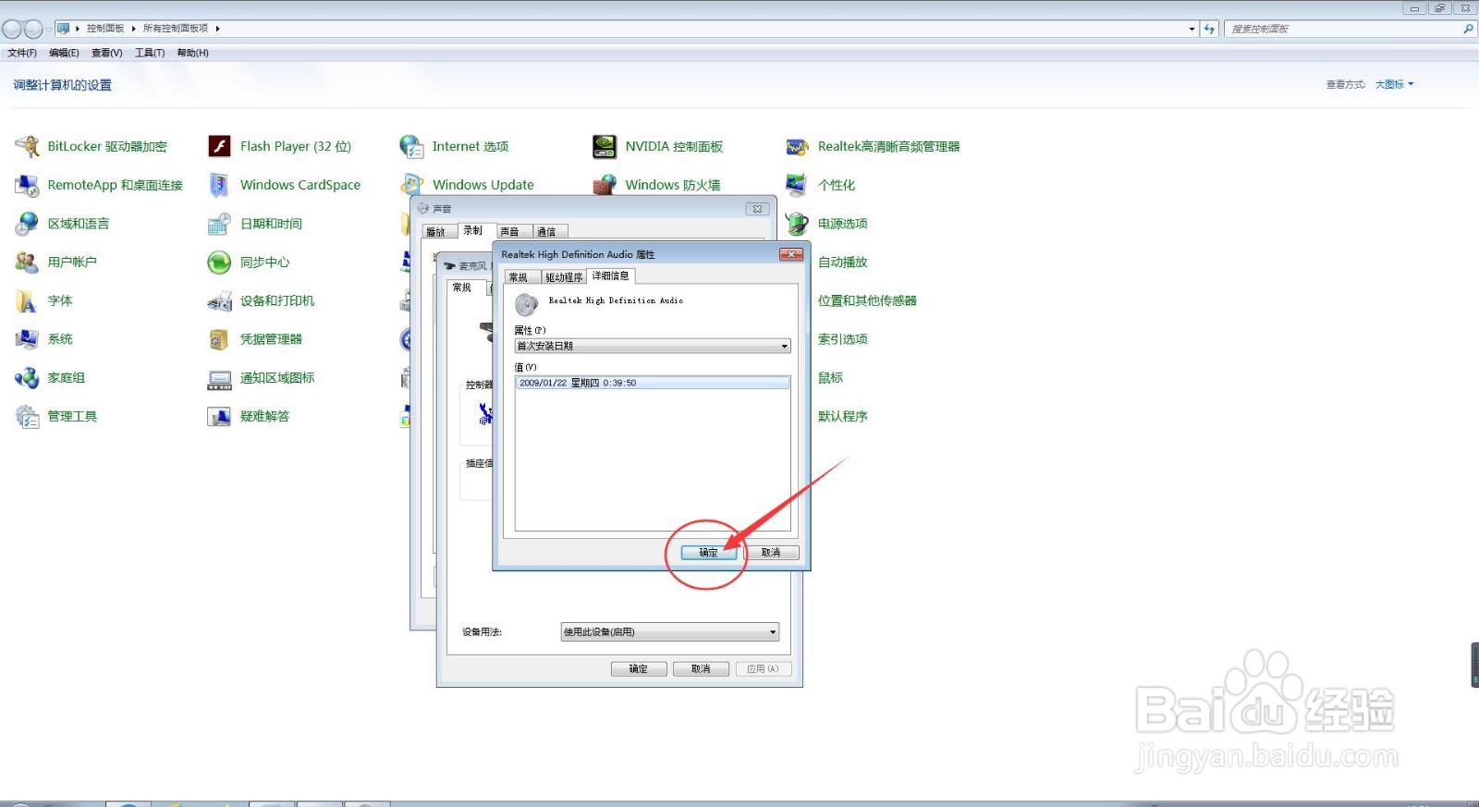This screenshot has height=807, width=1479.
Task: Open the 工具(T) menu
Action: click(x=150, y=53)
